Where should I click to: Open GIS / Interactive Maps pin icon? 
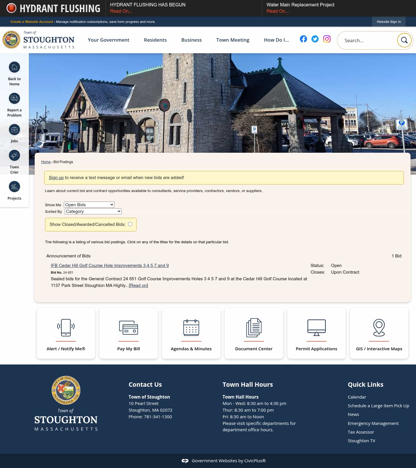379,327
